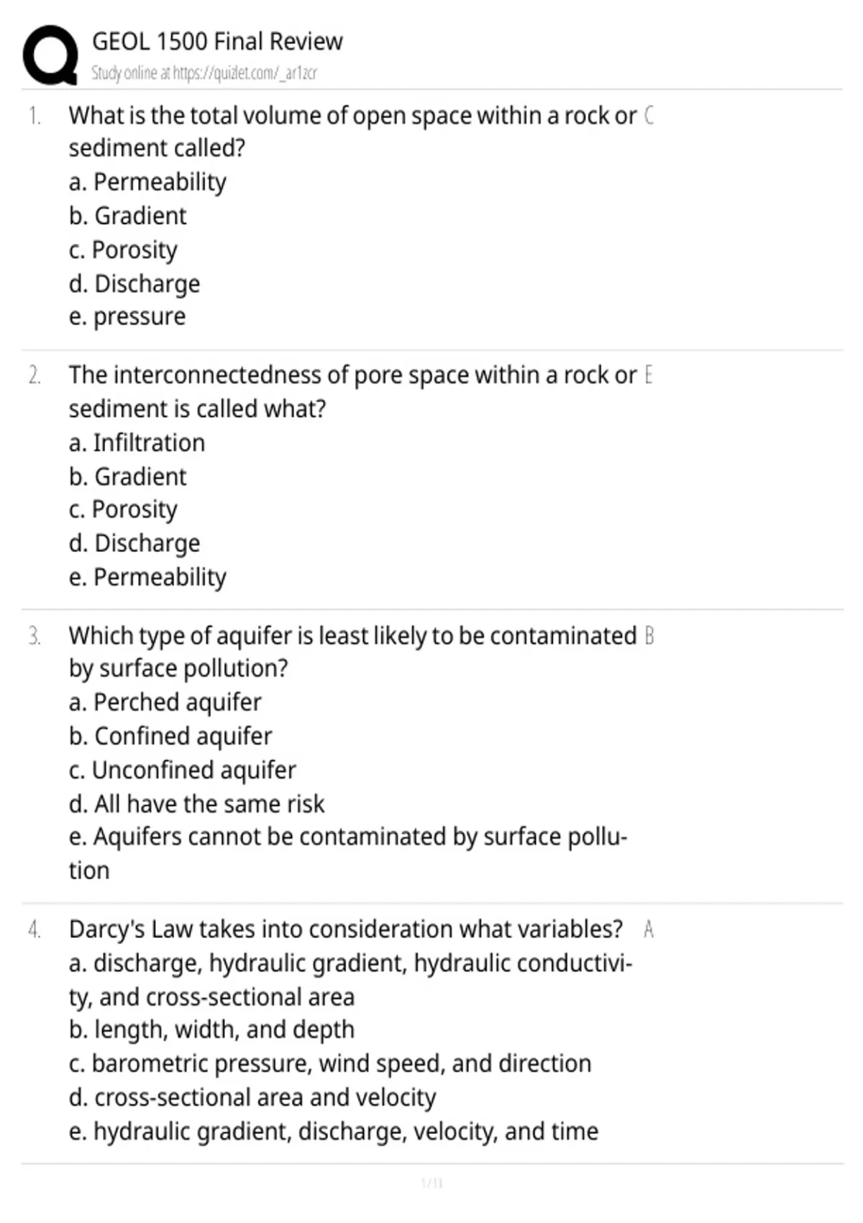The height and width of the screenshot is (1223, 863).
Task: Click the GEOL 1500 Final Review title
Action: tap(217, 42)
